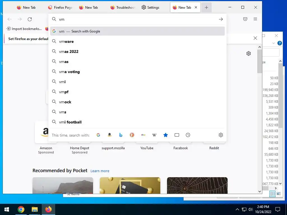Switch to the first New Tab tab
This screenshot has width=287, height=215.
(26, 8)
